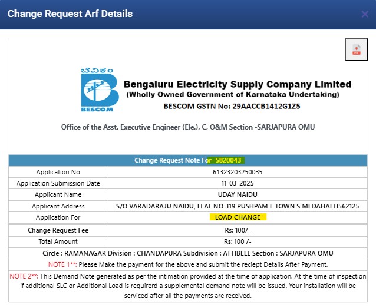
Task: Click the Change Request Arf Details title
Action: pos(70,14)
